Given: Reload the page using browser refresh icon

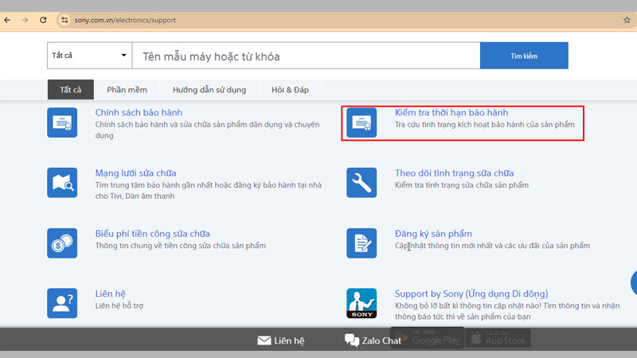Looking at the screenshot, I should coord(41,19).
